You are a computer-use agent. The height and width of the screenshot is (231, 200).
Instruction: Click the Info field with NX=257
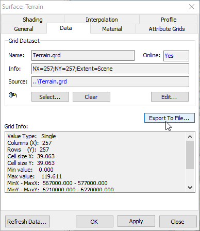click(110, 69)
